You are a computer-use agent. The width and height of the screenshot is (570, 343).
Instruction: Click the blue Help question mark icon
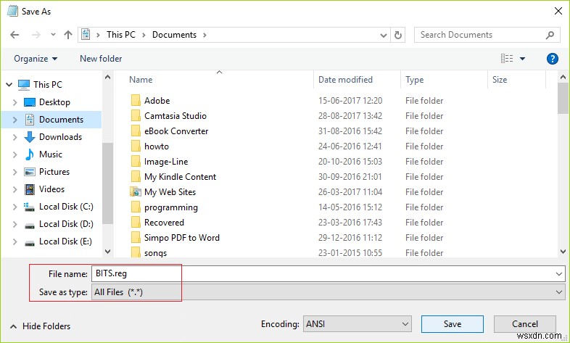tap(552, 59)
